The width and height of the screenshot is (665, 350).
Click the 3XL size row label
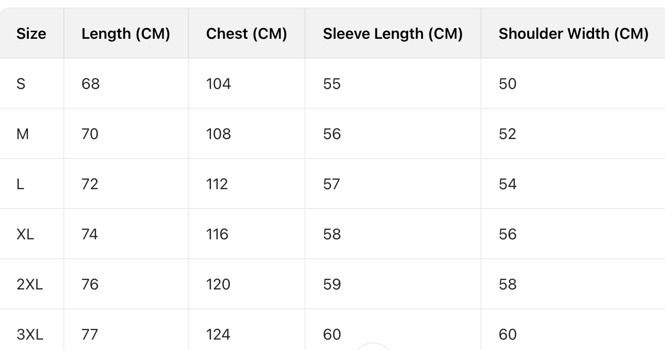(30, 334)
